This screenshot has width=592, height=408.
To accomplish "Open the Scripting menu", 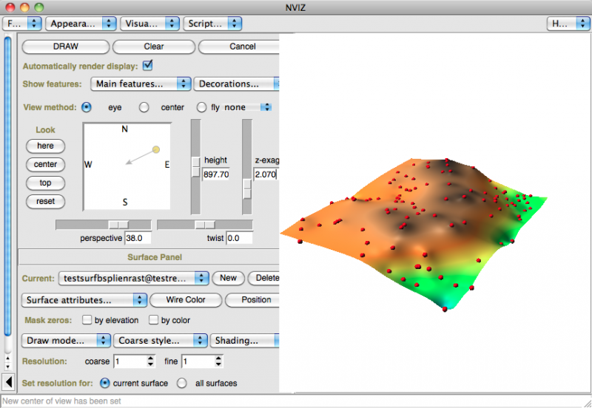I will click(x=213, y=24).
